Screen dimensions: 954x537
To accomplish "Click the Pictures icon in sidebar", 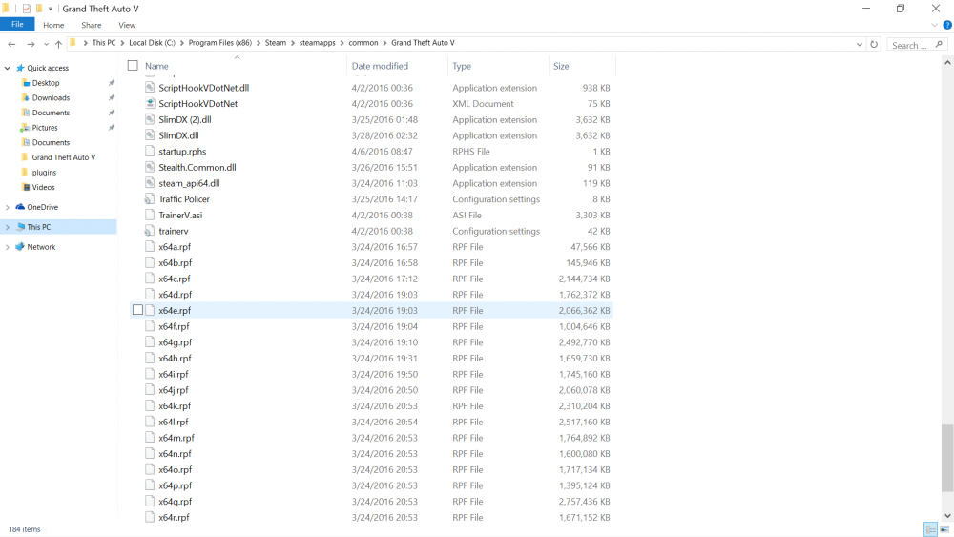I will click(25, 127).
